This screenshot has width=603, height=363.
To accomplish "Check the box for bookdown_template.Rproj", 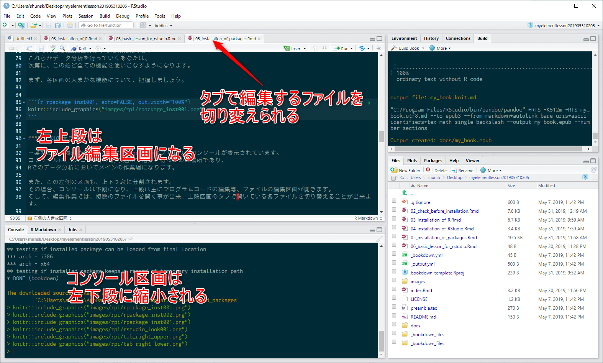I will [x=394, y=271].
